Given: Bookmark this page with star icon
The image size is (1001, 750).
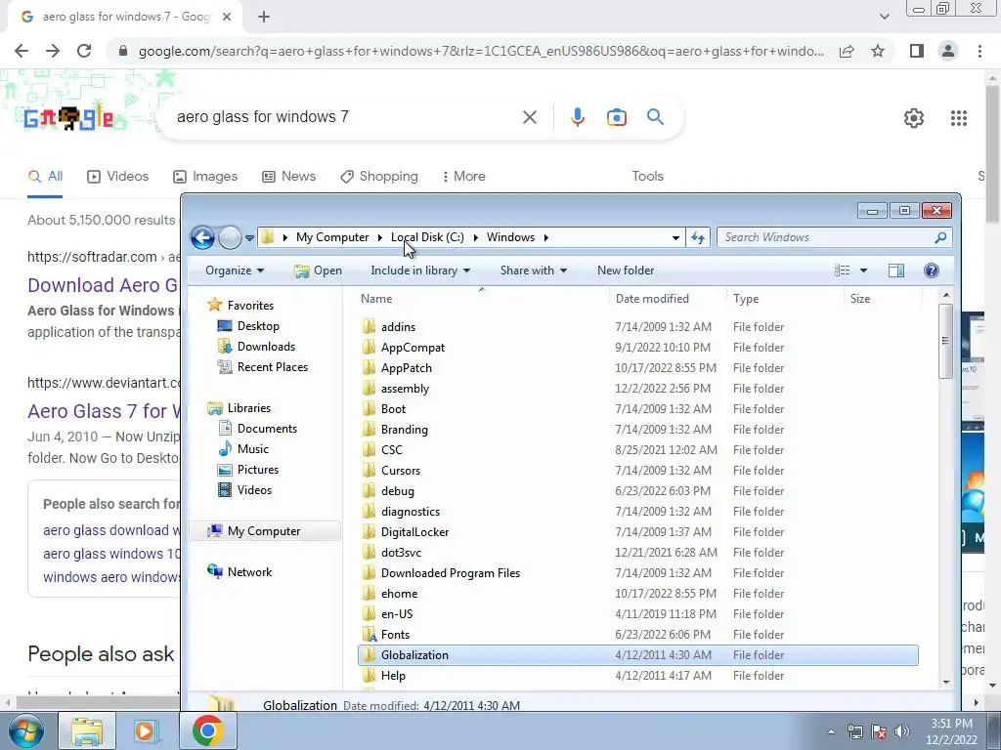Looking at the screenshot, I should [878, 51].
